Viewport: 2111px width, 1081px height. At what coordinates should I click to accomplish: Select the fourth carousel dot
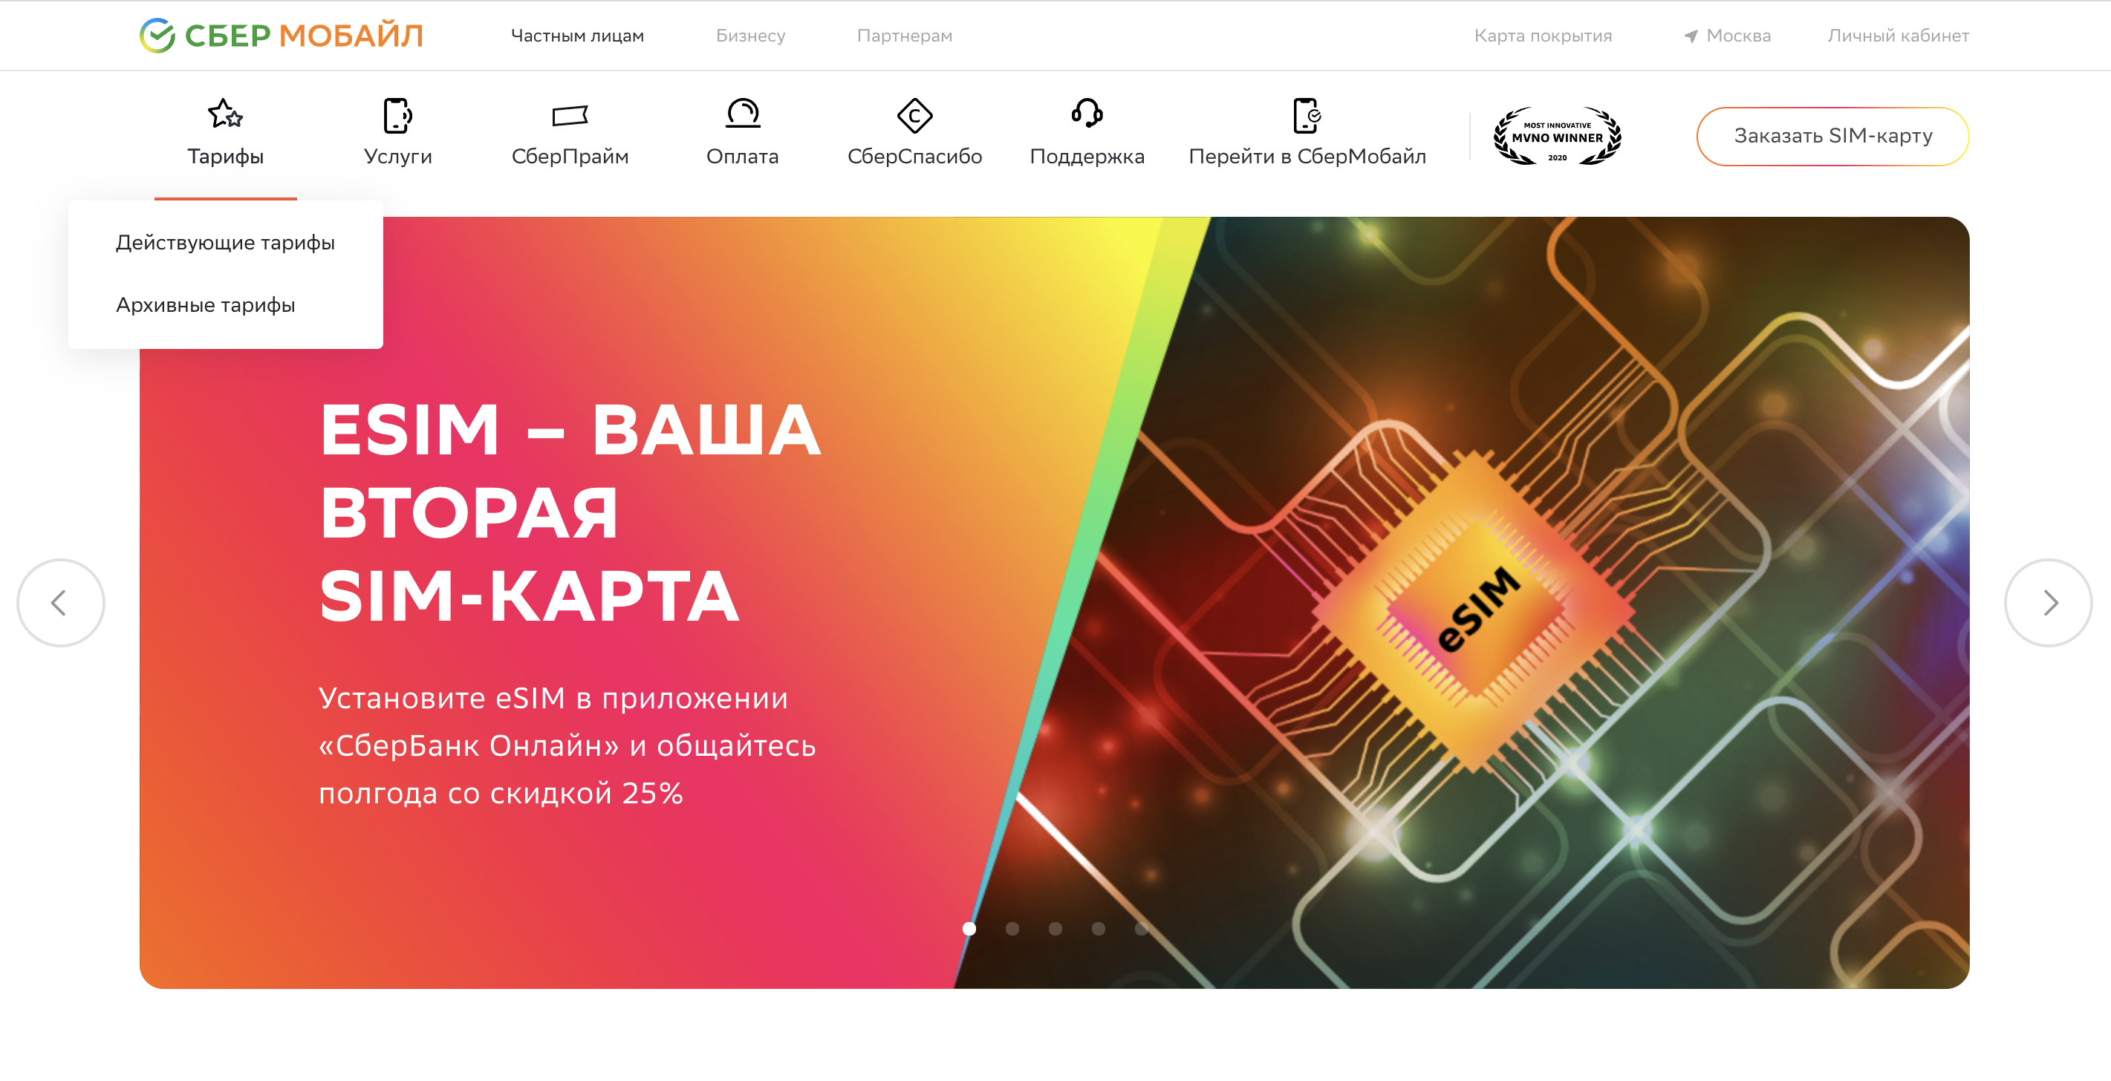(x=1098, y=929)
